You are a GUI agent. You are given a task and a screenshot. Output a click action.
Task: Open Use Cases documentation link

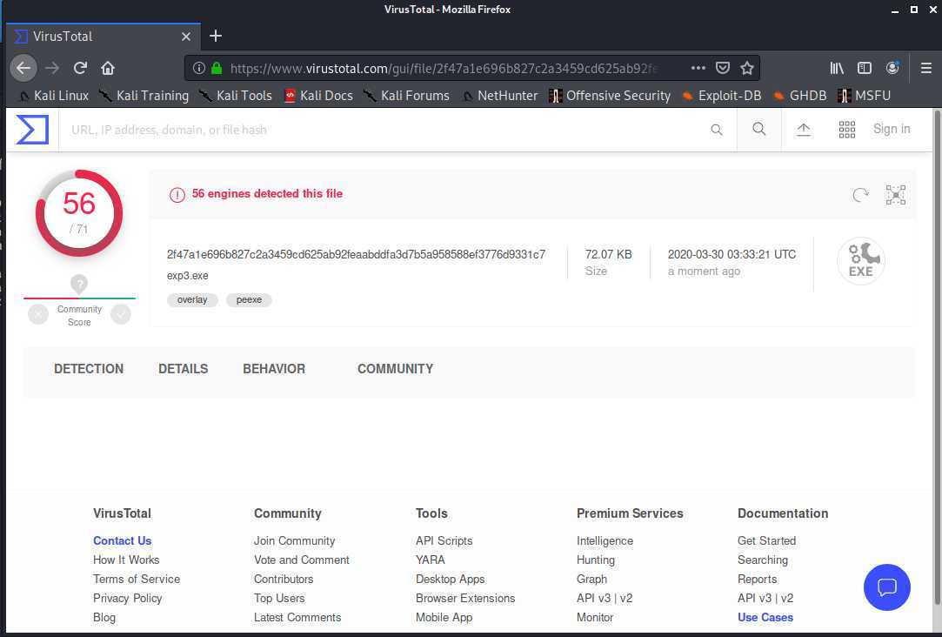(x=765, y=618)
